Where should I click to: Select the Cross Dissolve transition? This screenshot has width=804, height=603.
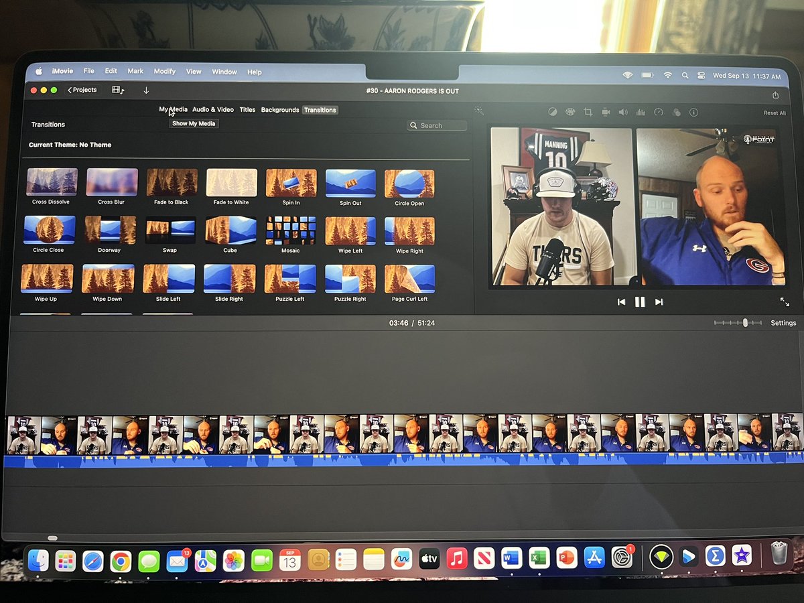tap(52, 182)
